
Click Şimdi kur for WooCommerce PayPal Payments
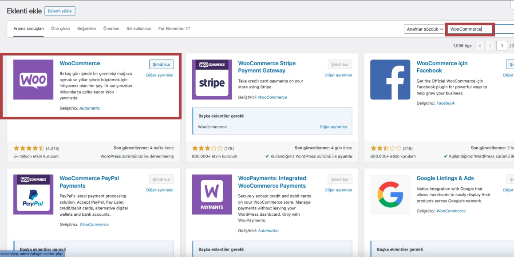pyautogui.click(x=162, y=179)
